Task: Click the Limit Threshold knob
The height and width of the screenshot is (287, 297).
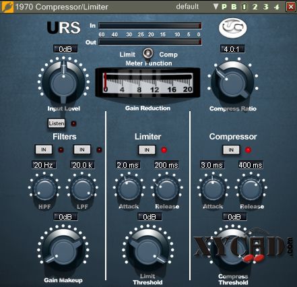Action: pos(147,251)
